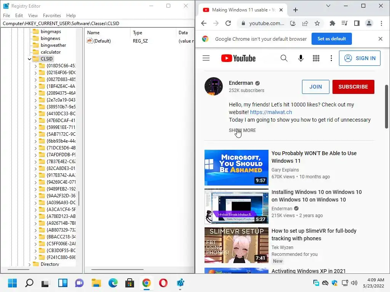Select the bingweather registry key
Viewport: 390px width, 292px height.
pos(53,45)
